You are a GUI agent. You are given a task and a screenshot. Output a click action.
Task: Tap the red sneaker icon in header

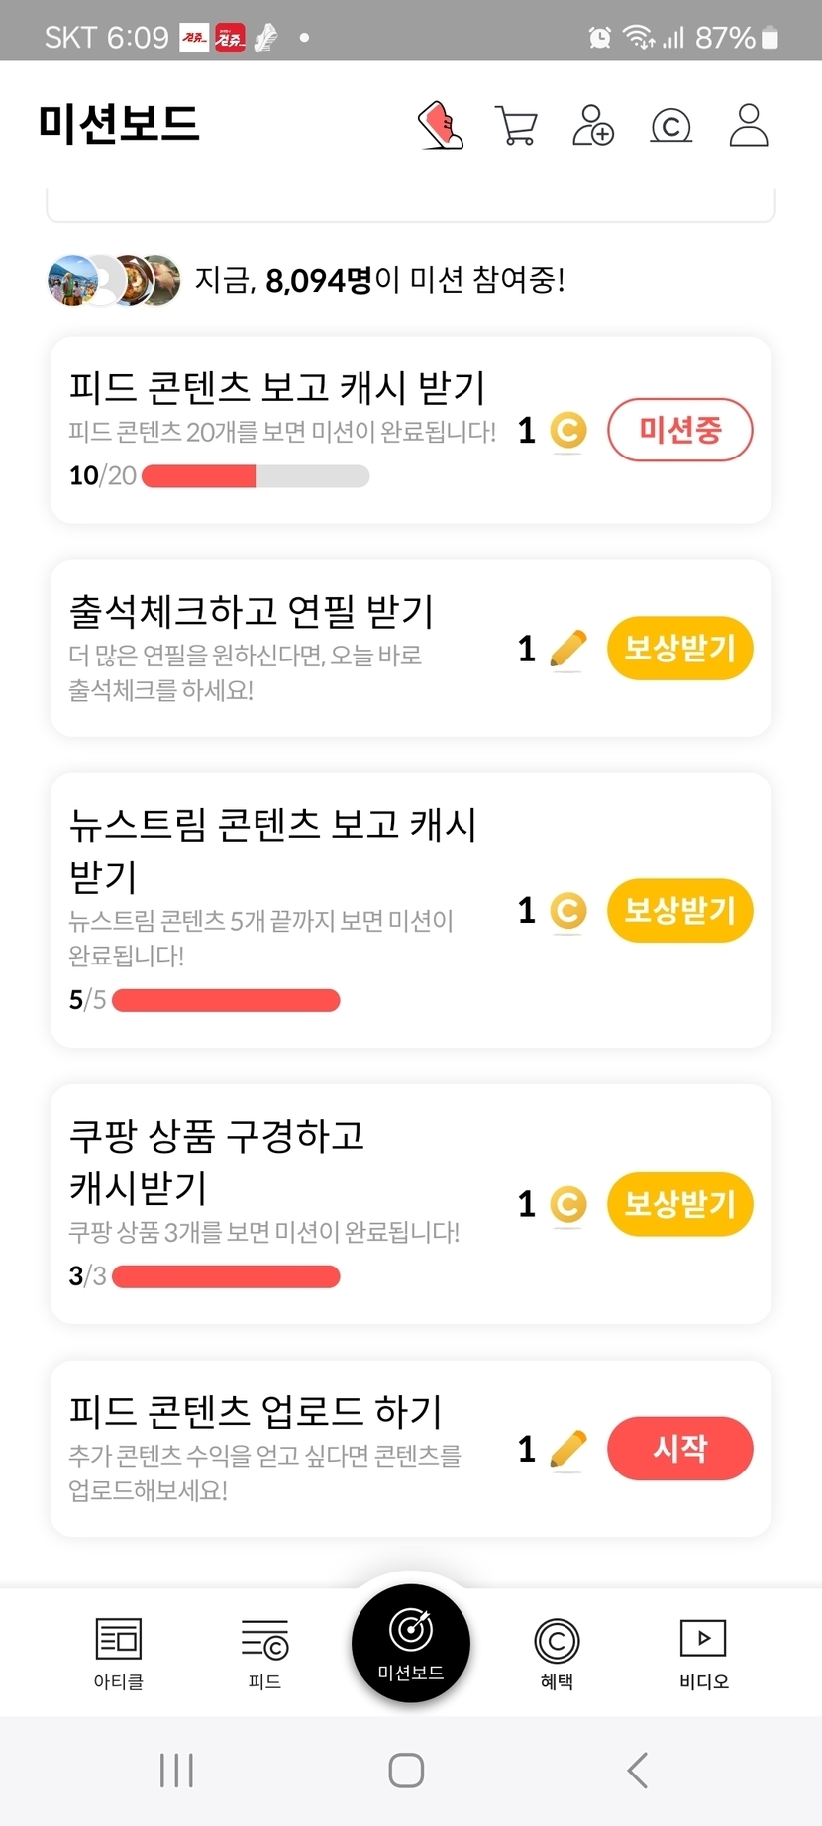coord(441,126)
